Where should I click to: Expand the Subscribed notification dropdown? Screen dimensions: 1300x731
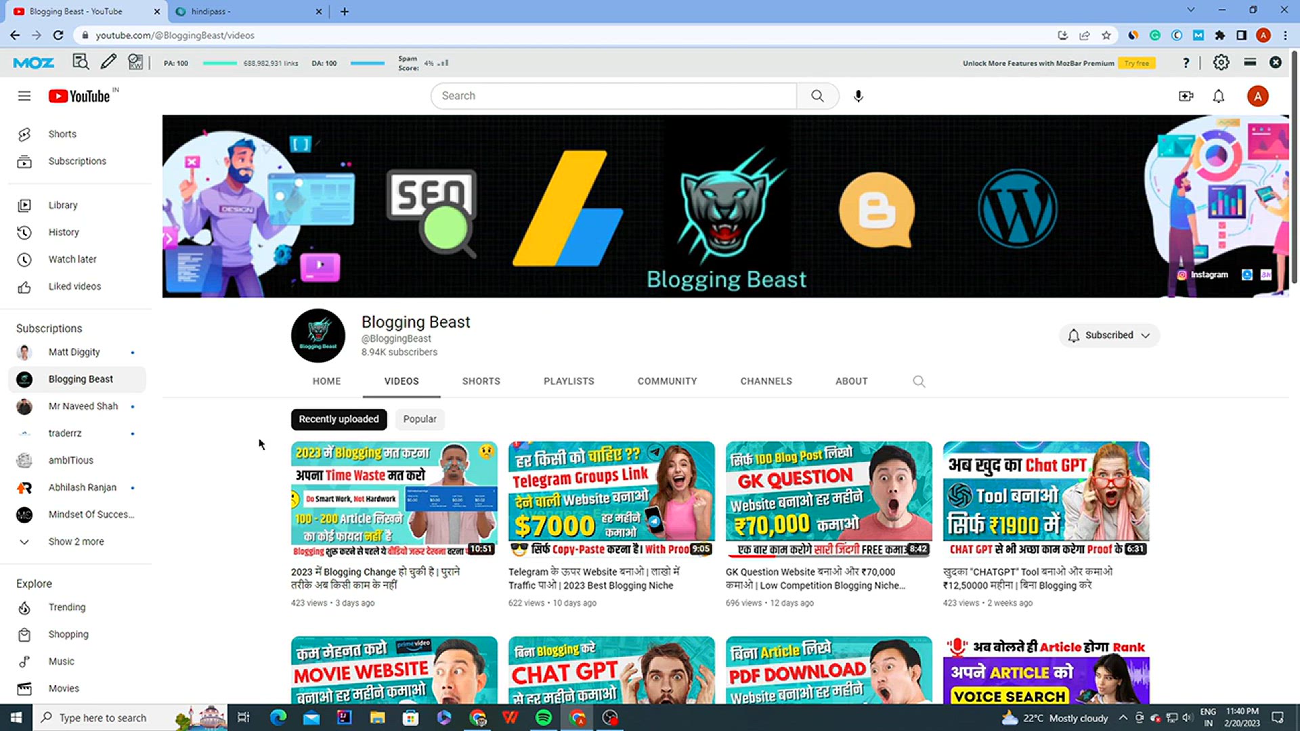click(x=1109, y=335)
